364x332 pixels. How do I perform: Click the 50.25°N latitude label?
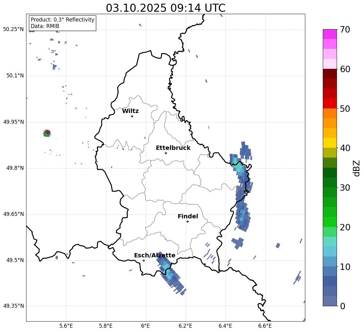click(x=14, y=29)
